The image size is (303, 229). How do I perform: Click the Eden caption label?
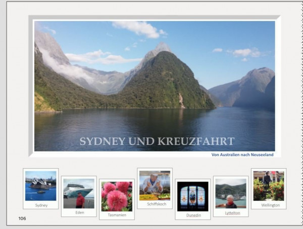point(80,212)
